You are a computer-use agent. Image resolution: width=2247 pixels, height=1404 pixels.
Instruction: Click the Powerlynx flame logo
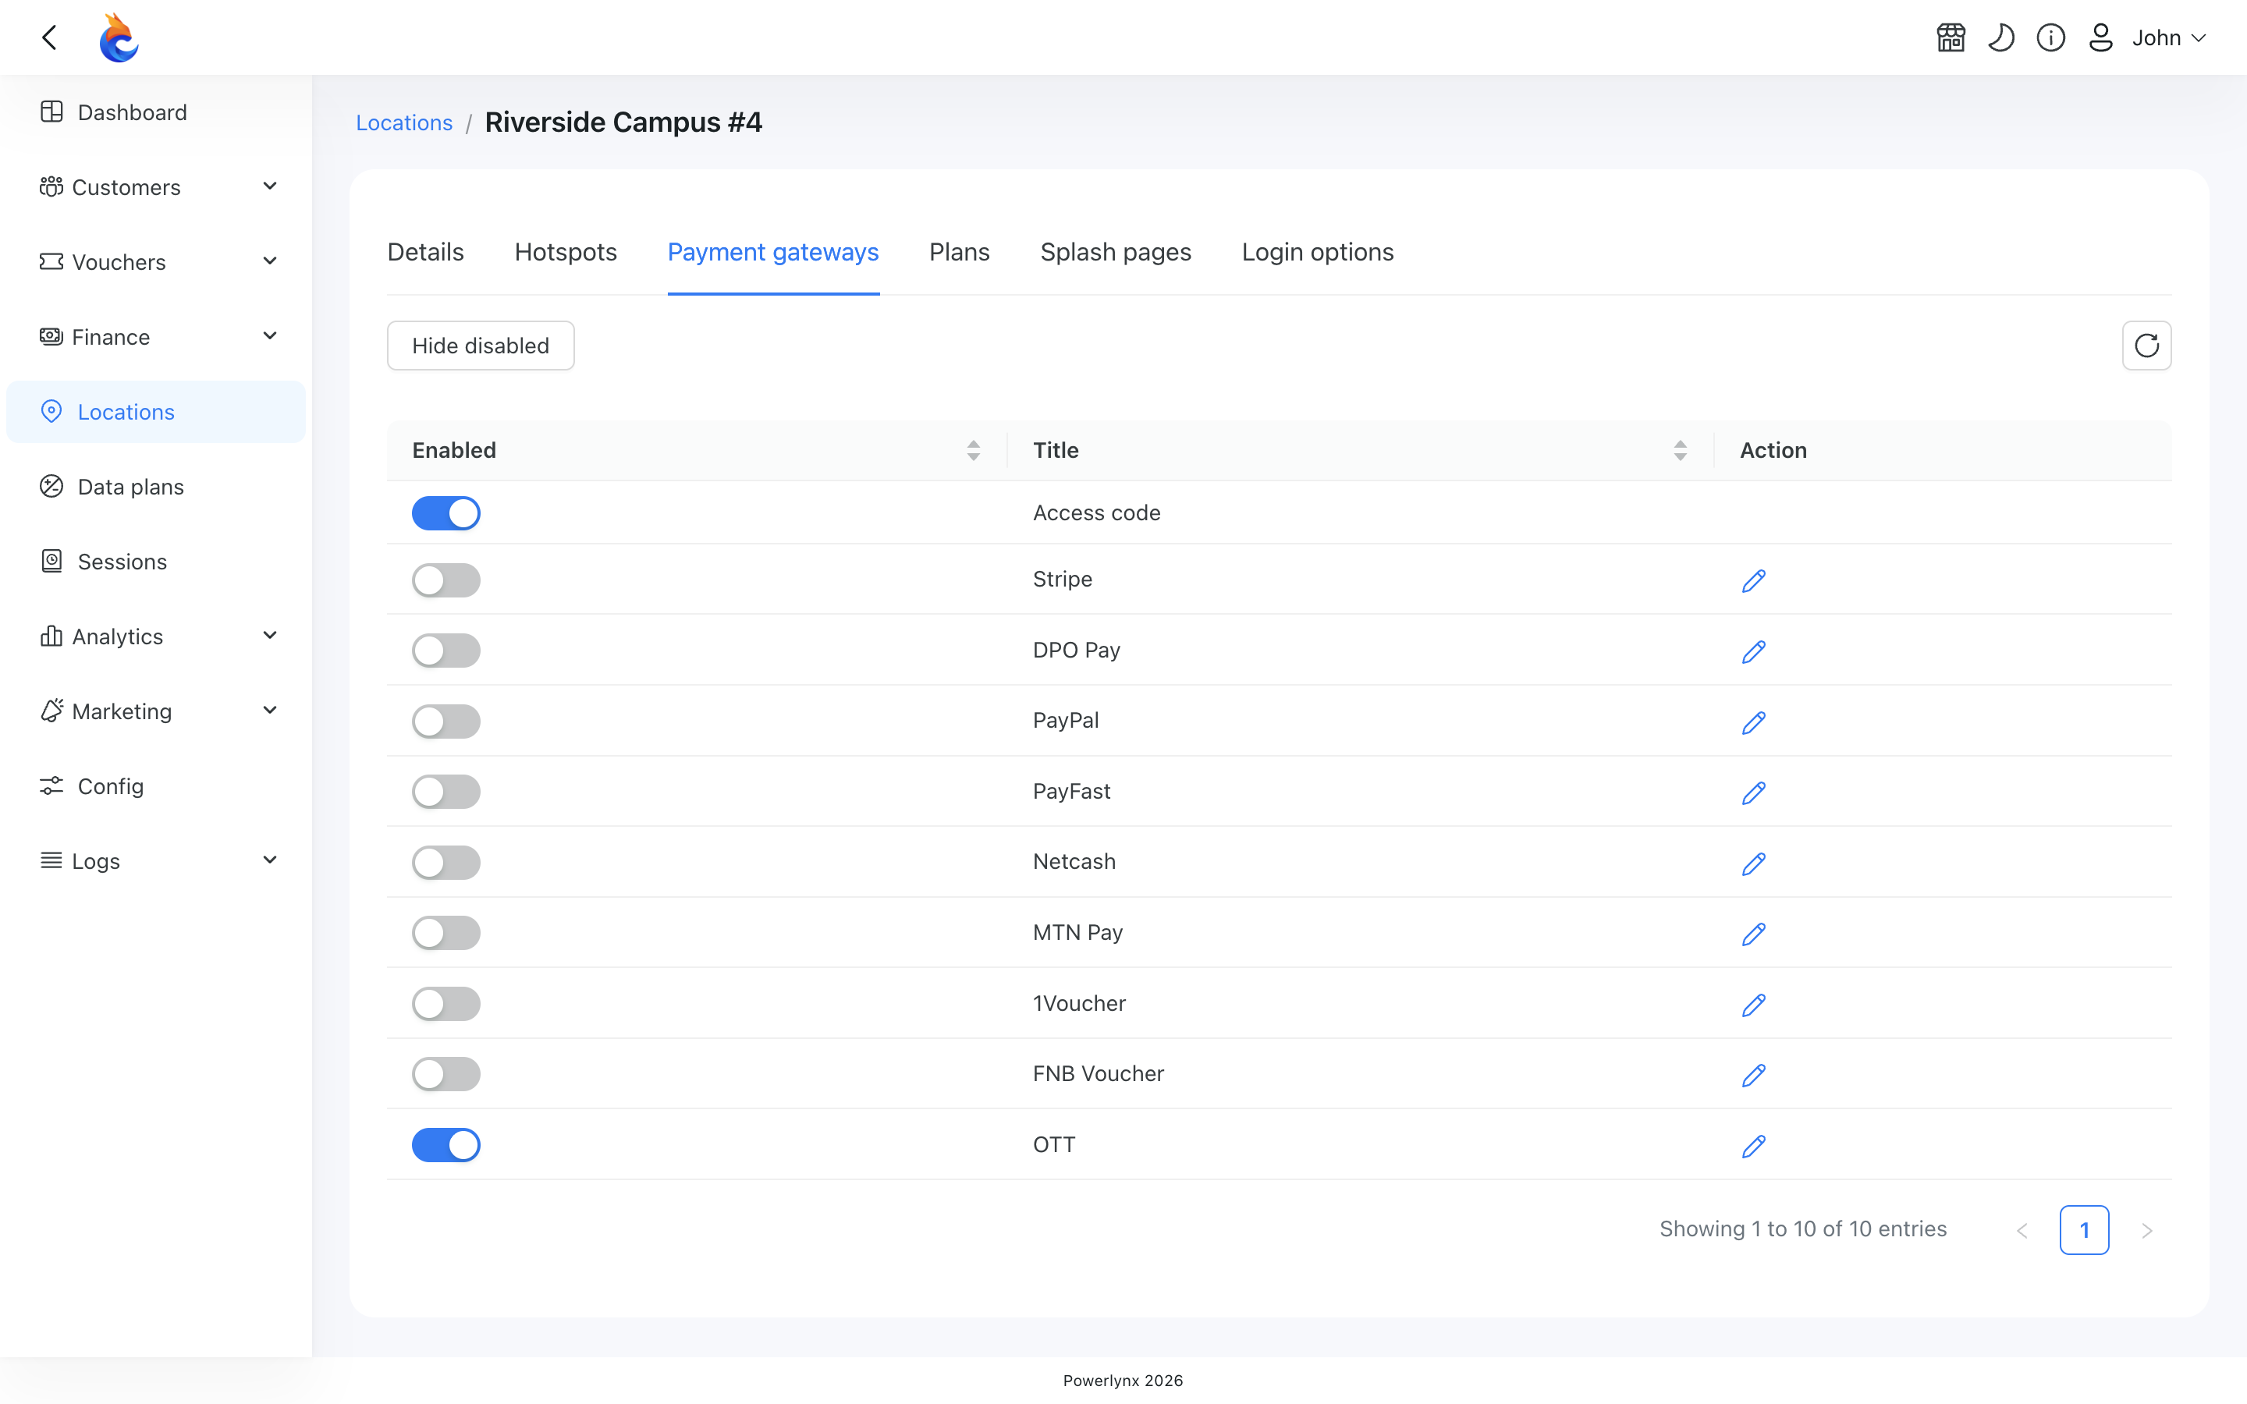tap(119, 38)
